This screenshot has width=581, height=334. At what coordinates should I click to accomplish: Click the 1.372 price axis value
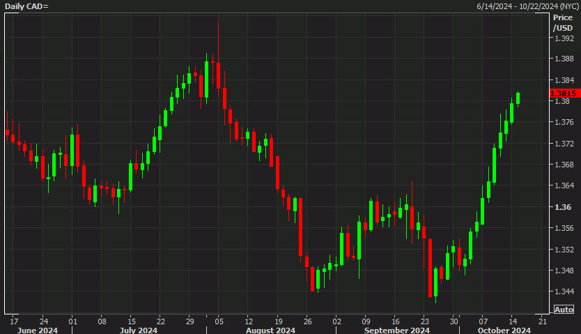click(x=564, y=144)
